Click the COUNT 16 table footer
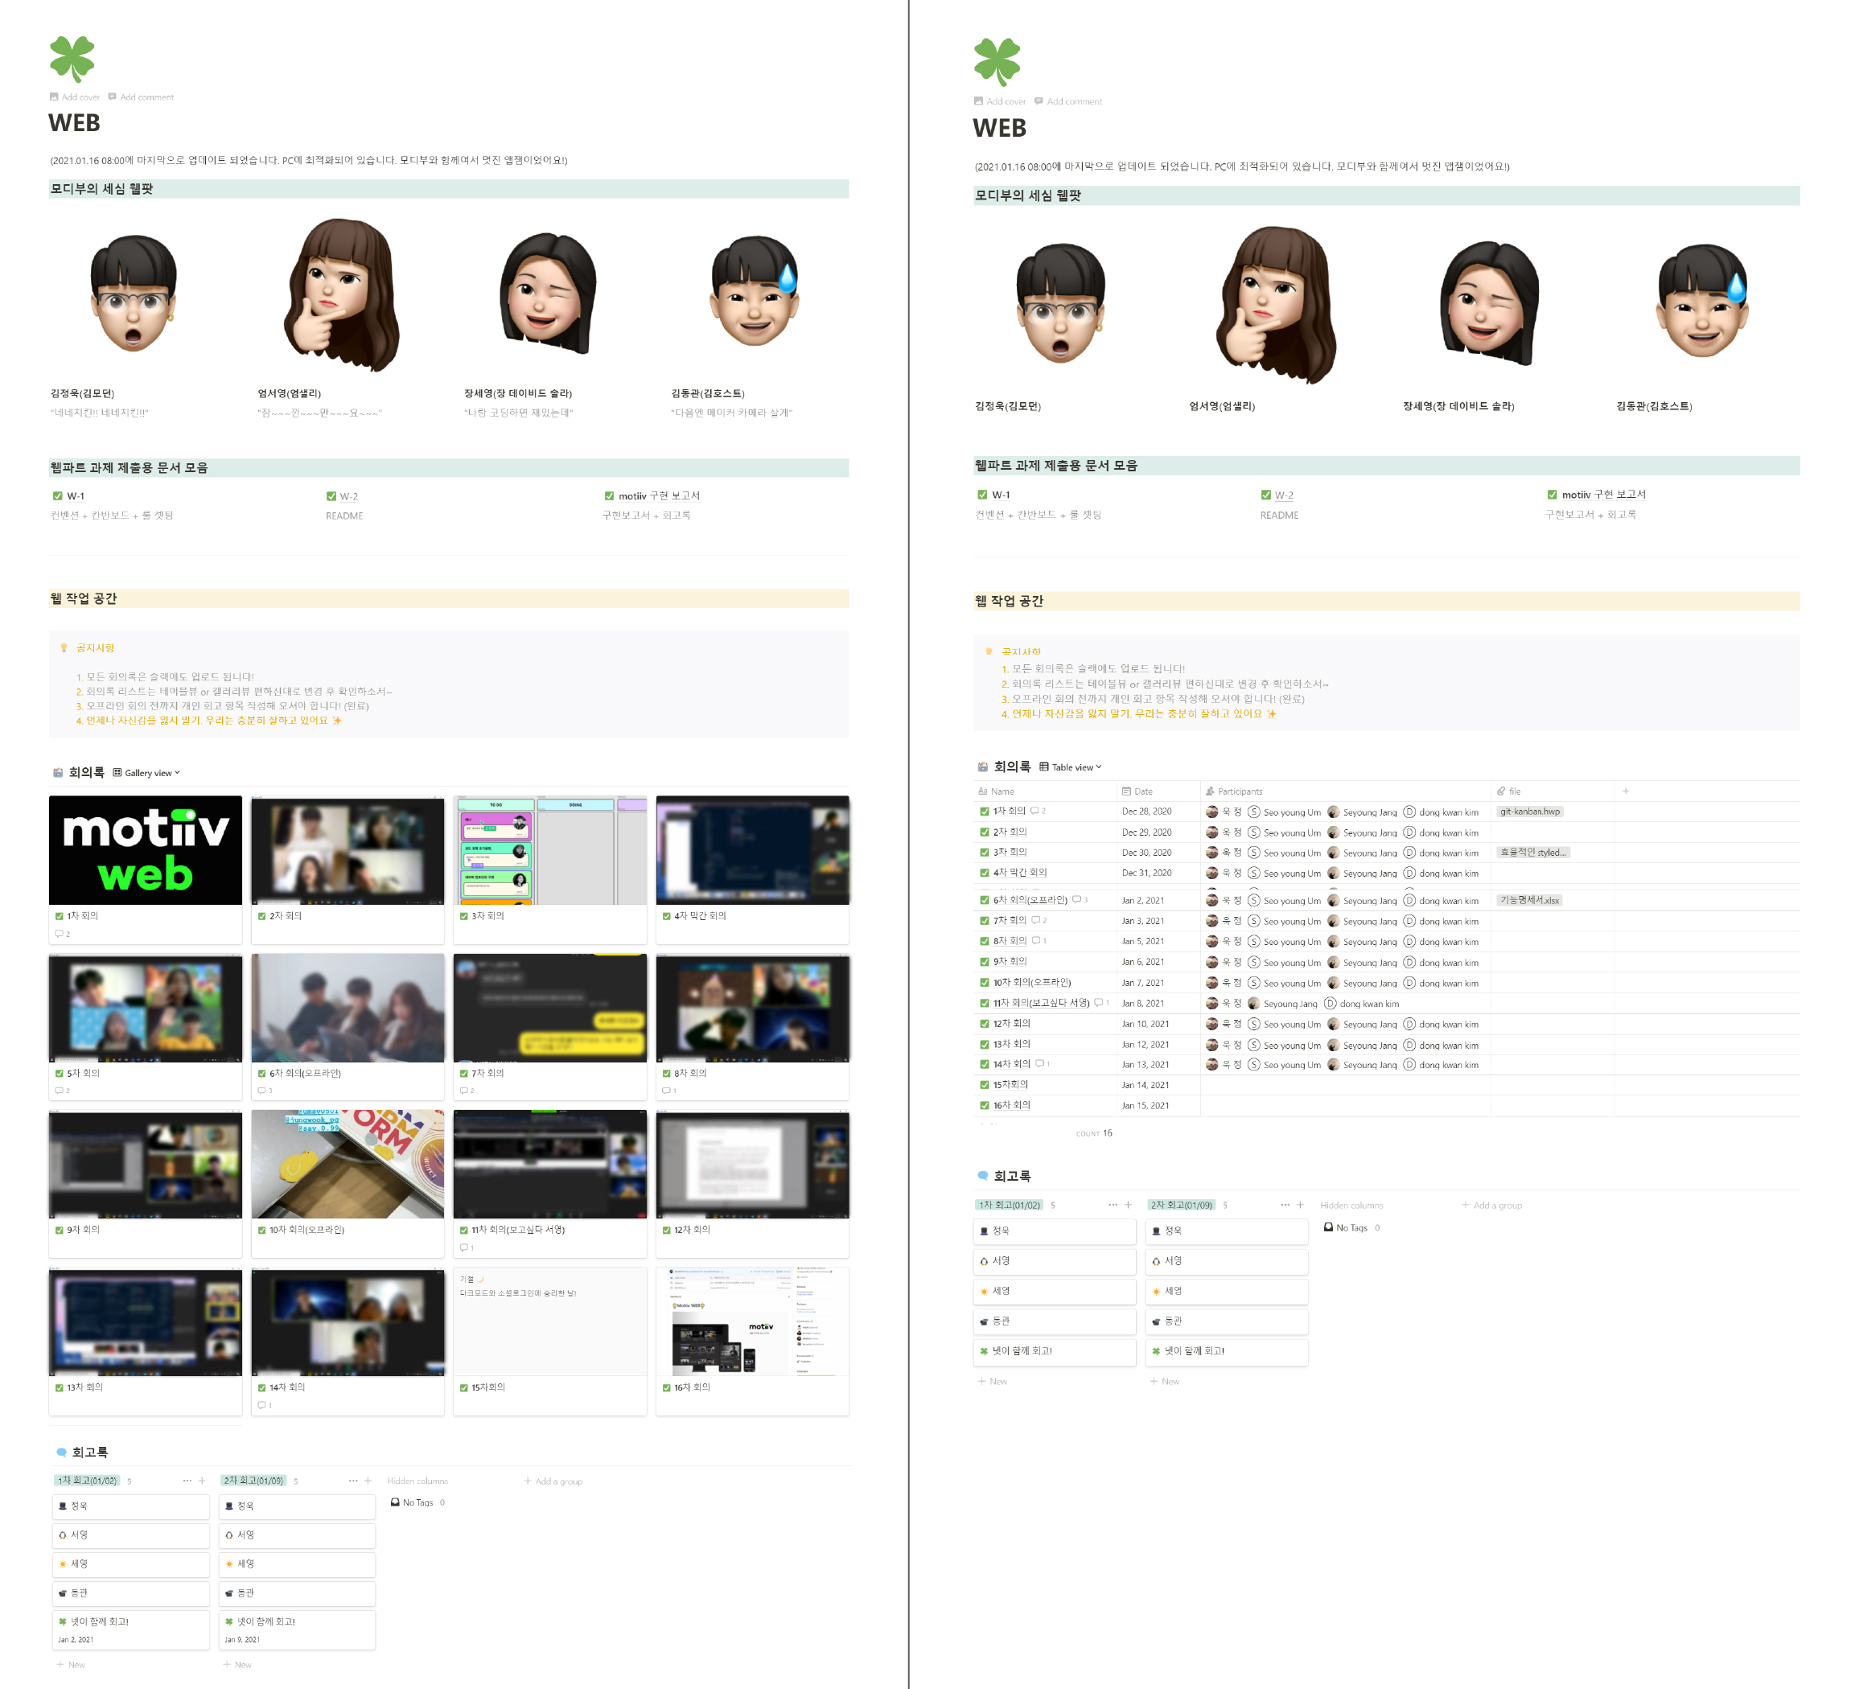The width and height of the screenshot is (1855, 1689). click(1094, 1133)
